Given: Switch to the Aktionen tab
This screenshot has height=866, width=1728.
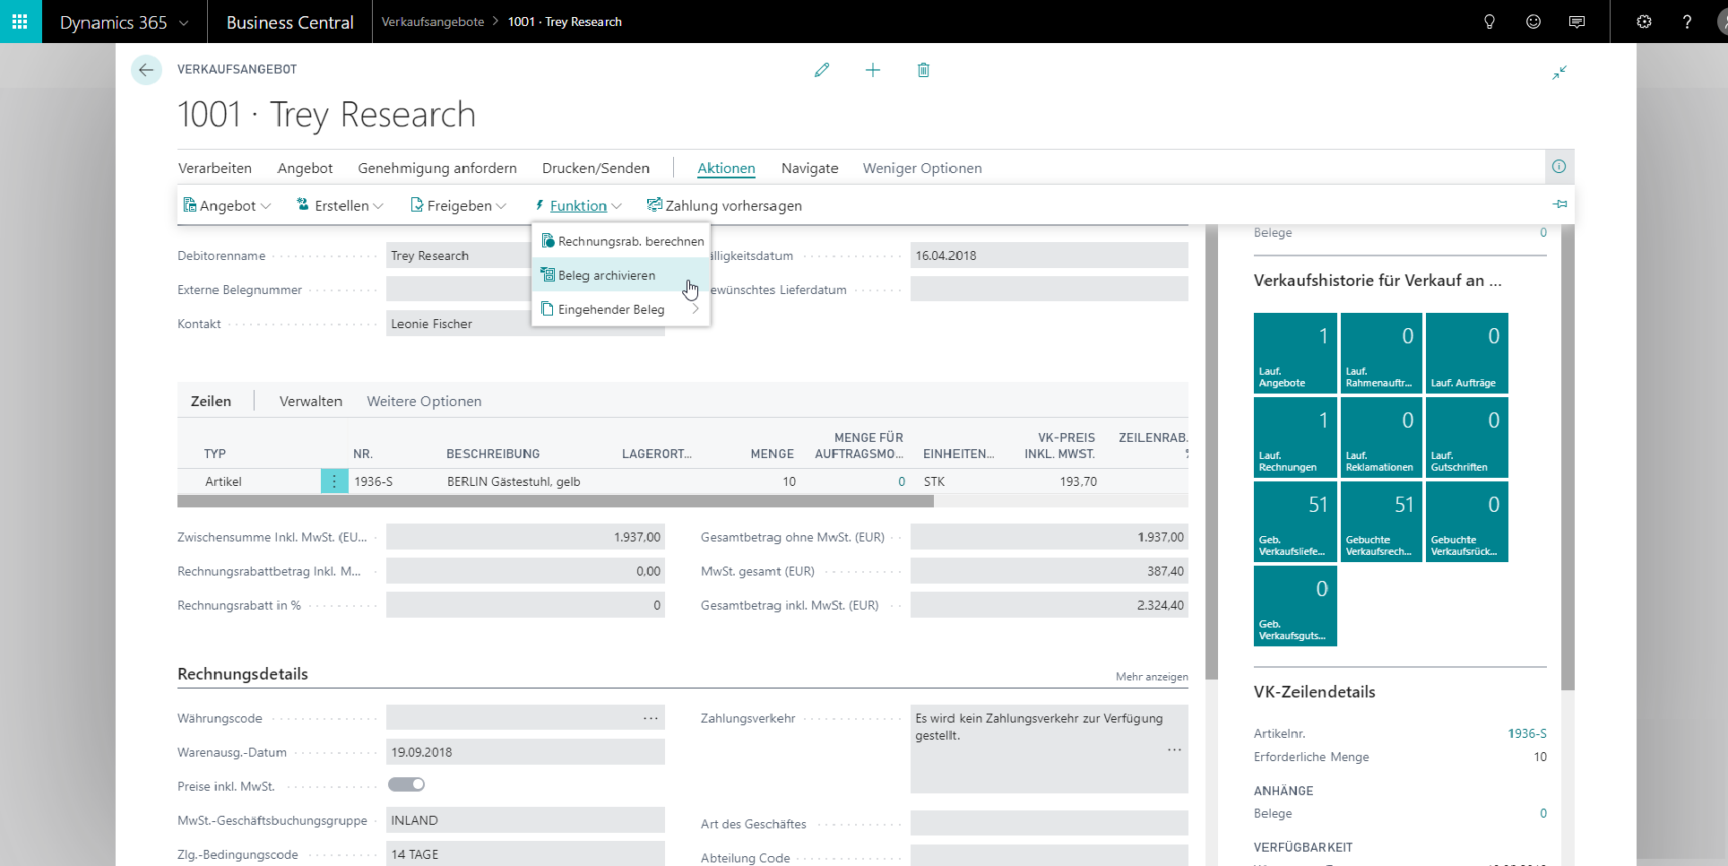Looking at the screenshot, I should 726,168.
